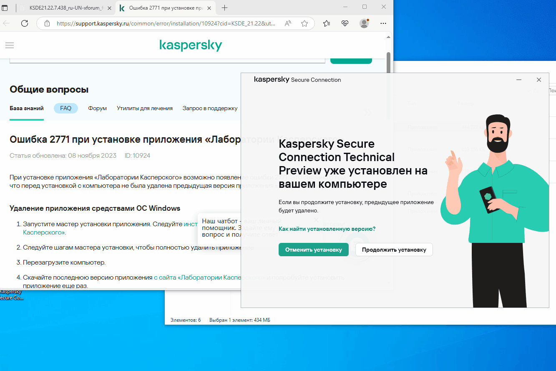The height and width of the screenshot is (371, 556).
Task: Switch to the KSDE21.22.7.438 browser tab
Action: coord(67,8)
